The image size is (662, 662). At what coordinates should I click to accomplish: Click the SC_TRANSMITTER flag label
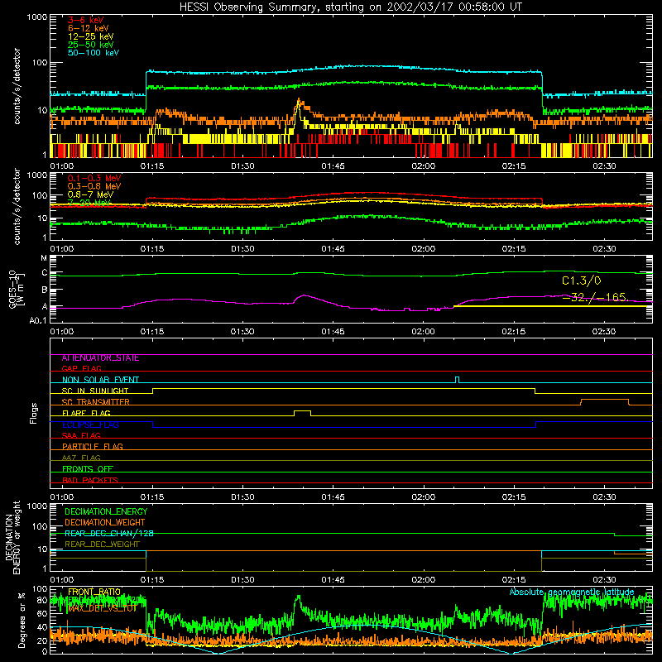click(x=96, y=402)
